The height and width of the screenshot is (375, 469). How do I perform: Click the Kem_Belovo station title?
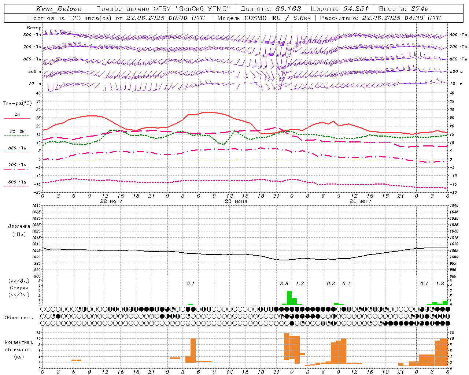pos(59,9)
